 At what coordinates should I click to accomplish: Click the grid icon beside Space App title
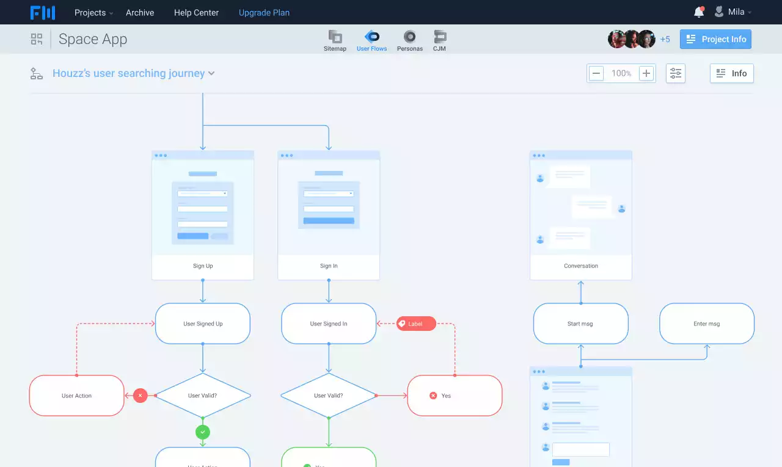37,38
